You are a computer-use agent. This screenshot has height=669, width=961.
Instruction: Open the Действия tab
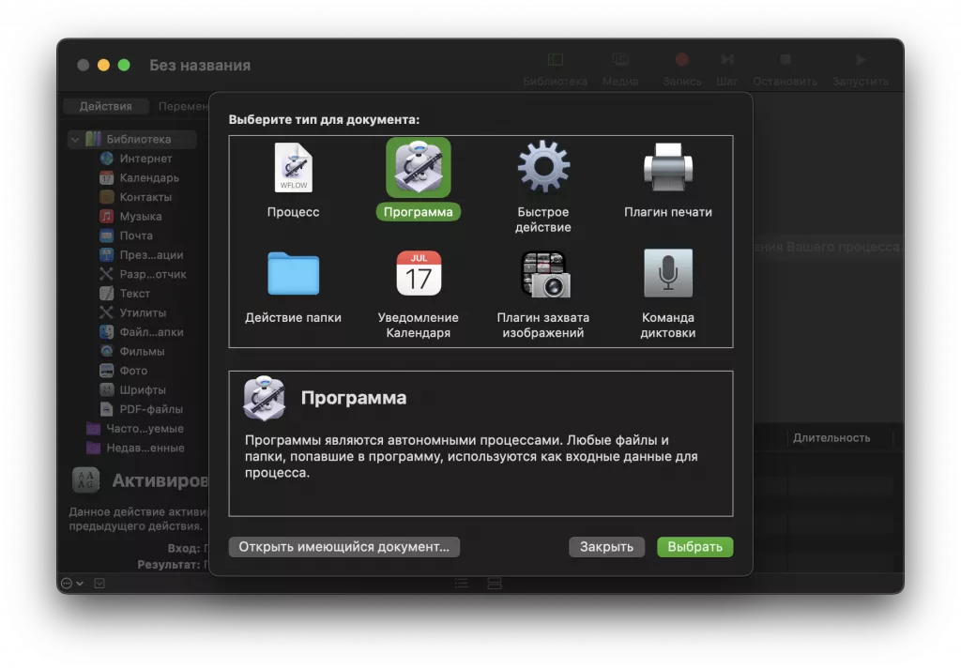point(104,105)
